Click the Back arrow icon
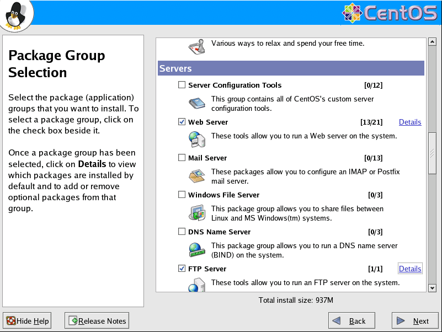 [337, 321]
